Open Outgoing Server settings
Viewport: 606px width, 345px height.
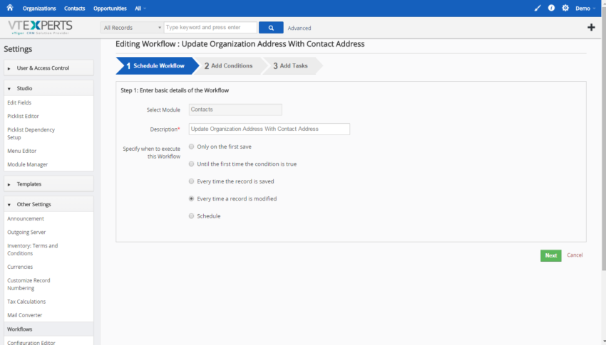tap(26, 232)
